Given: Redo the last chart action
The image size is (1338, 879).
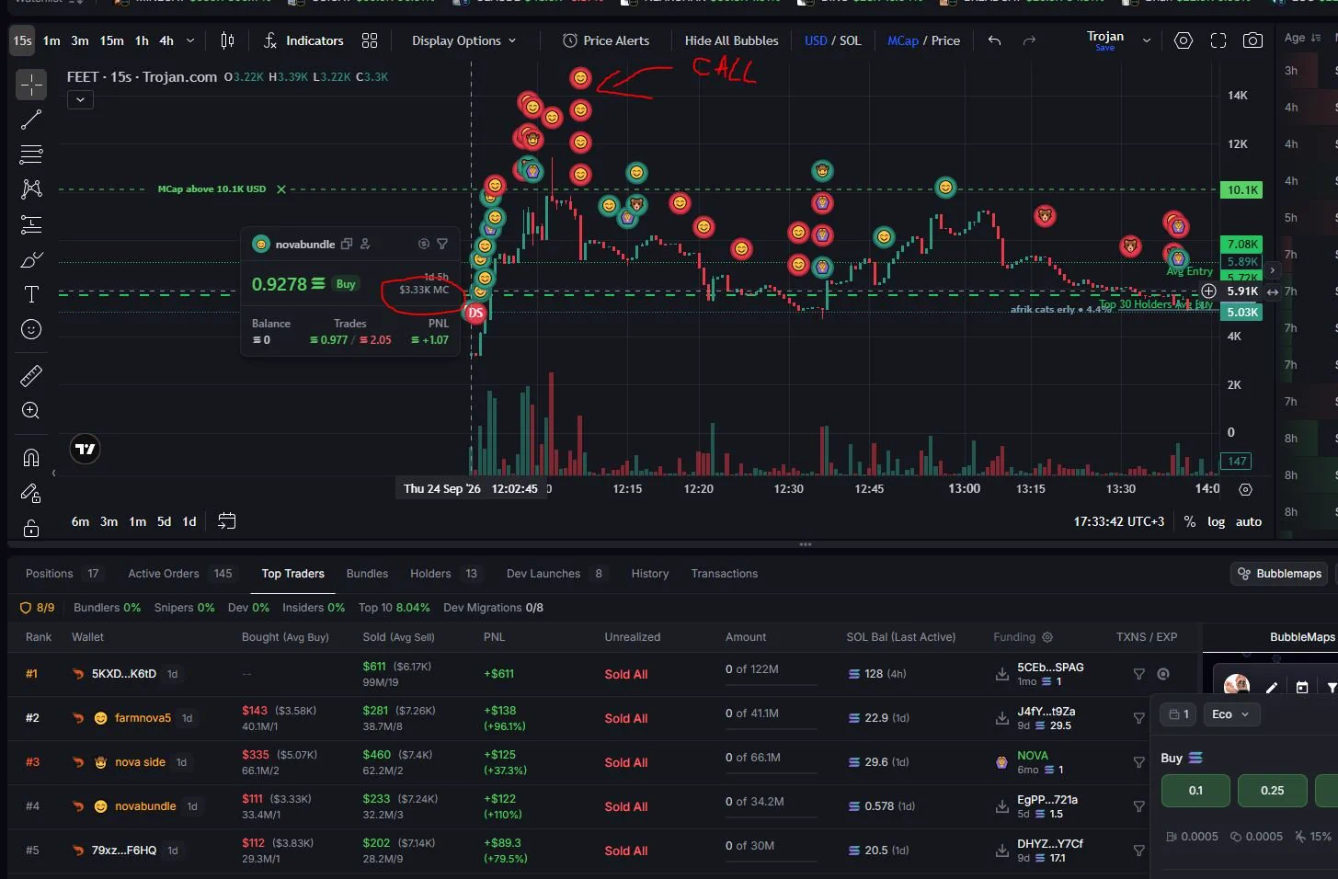Looking at the screenshot, I should point(1029,40).
